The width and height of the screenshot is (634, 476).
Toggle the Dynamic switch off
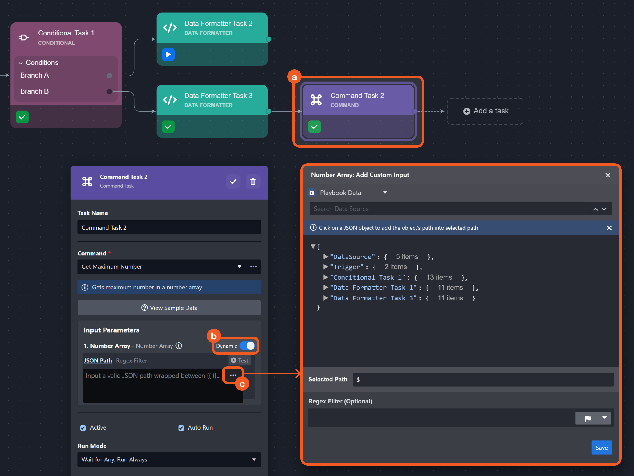(x=247, y=346)
